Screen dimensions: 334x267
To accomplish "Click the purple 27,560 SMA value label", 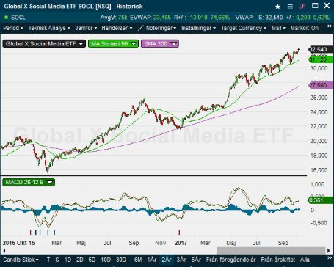I will click(321, 85).
